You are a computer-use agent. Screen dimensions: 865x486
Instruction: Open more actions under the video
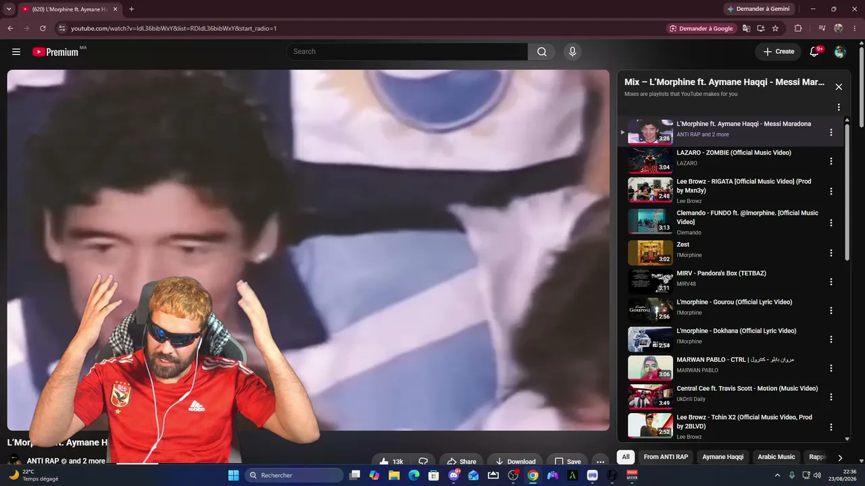(x=600, y=462)
